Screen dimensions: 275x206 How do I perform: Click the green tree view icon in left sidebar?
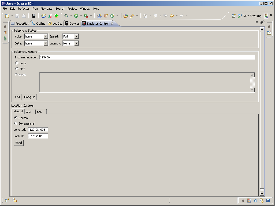click(x=5, y=38)
